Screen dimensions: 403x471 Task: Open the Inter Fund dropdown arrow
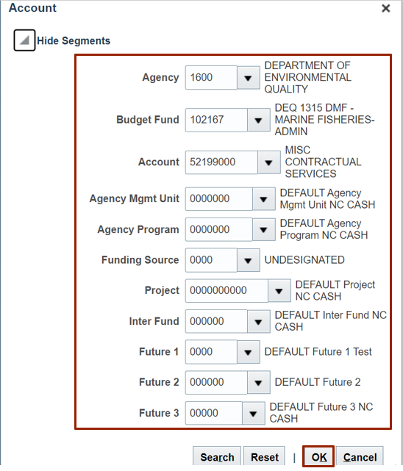258,322
